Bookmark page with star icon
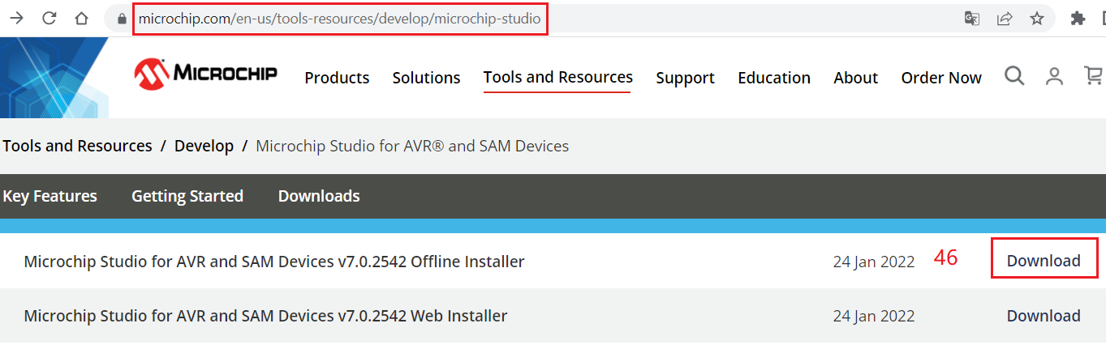The width and height of the screenshot is (1106, 349). 1037,18
